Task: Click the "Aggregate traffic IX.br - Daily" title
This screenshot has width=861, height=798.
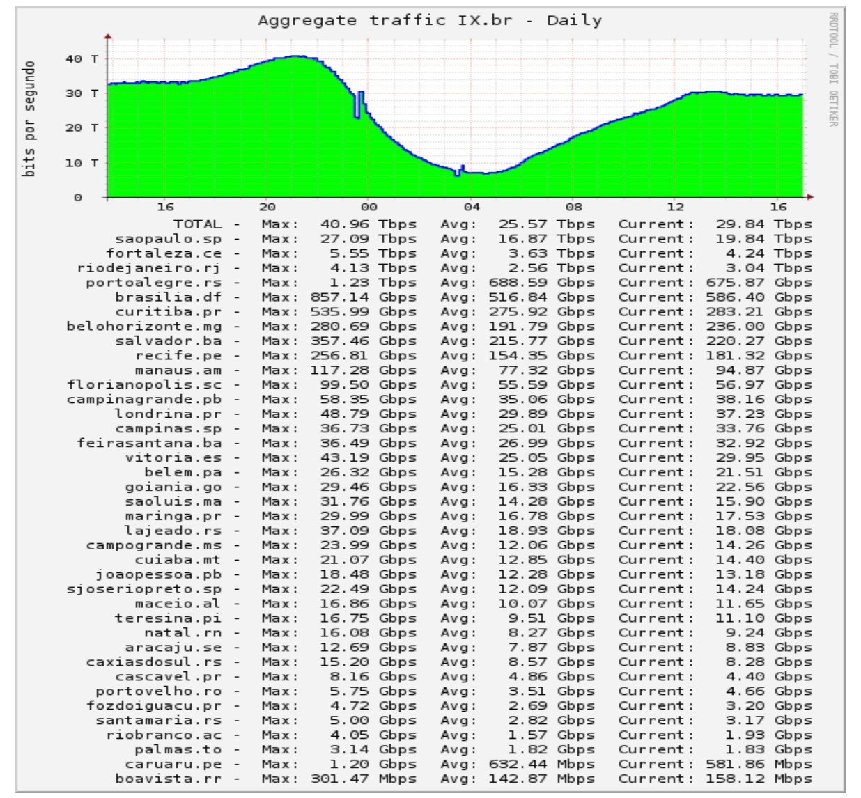Action: coord(429,20)
